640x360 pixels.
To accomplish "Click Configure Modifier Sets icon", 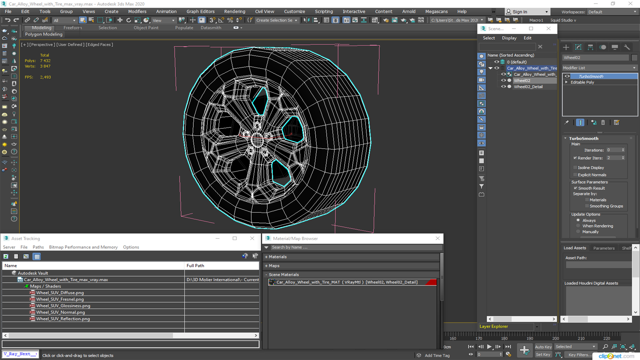I will point(617,122).
